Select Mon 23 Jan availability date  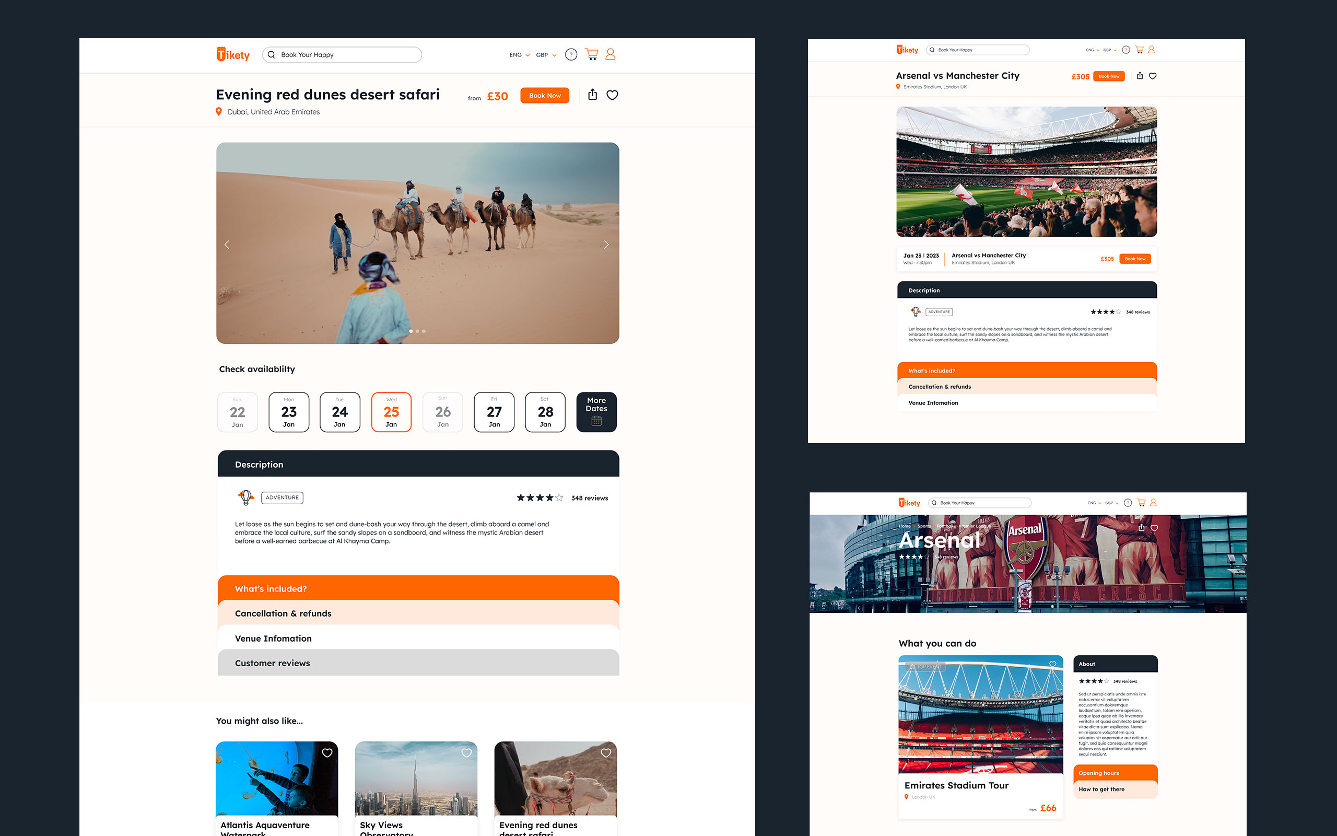288,412
